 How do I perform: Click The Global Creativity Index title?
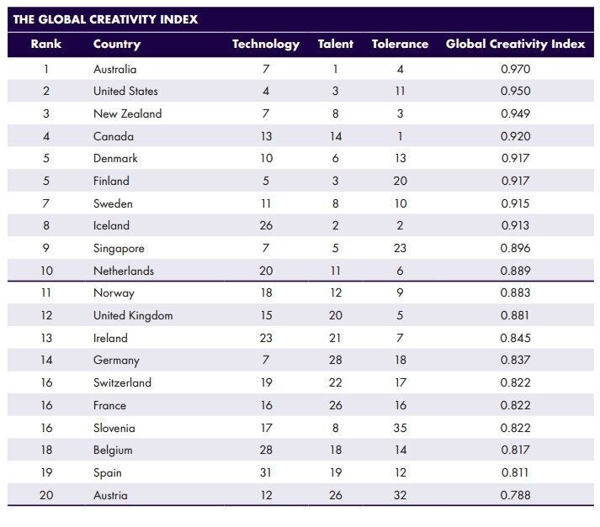click(106, 19)
